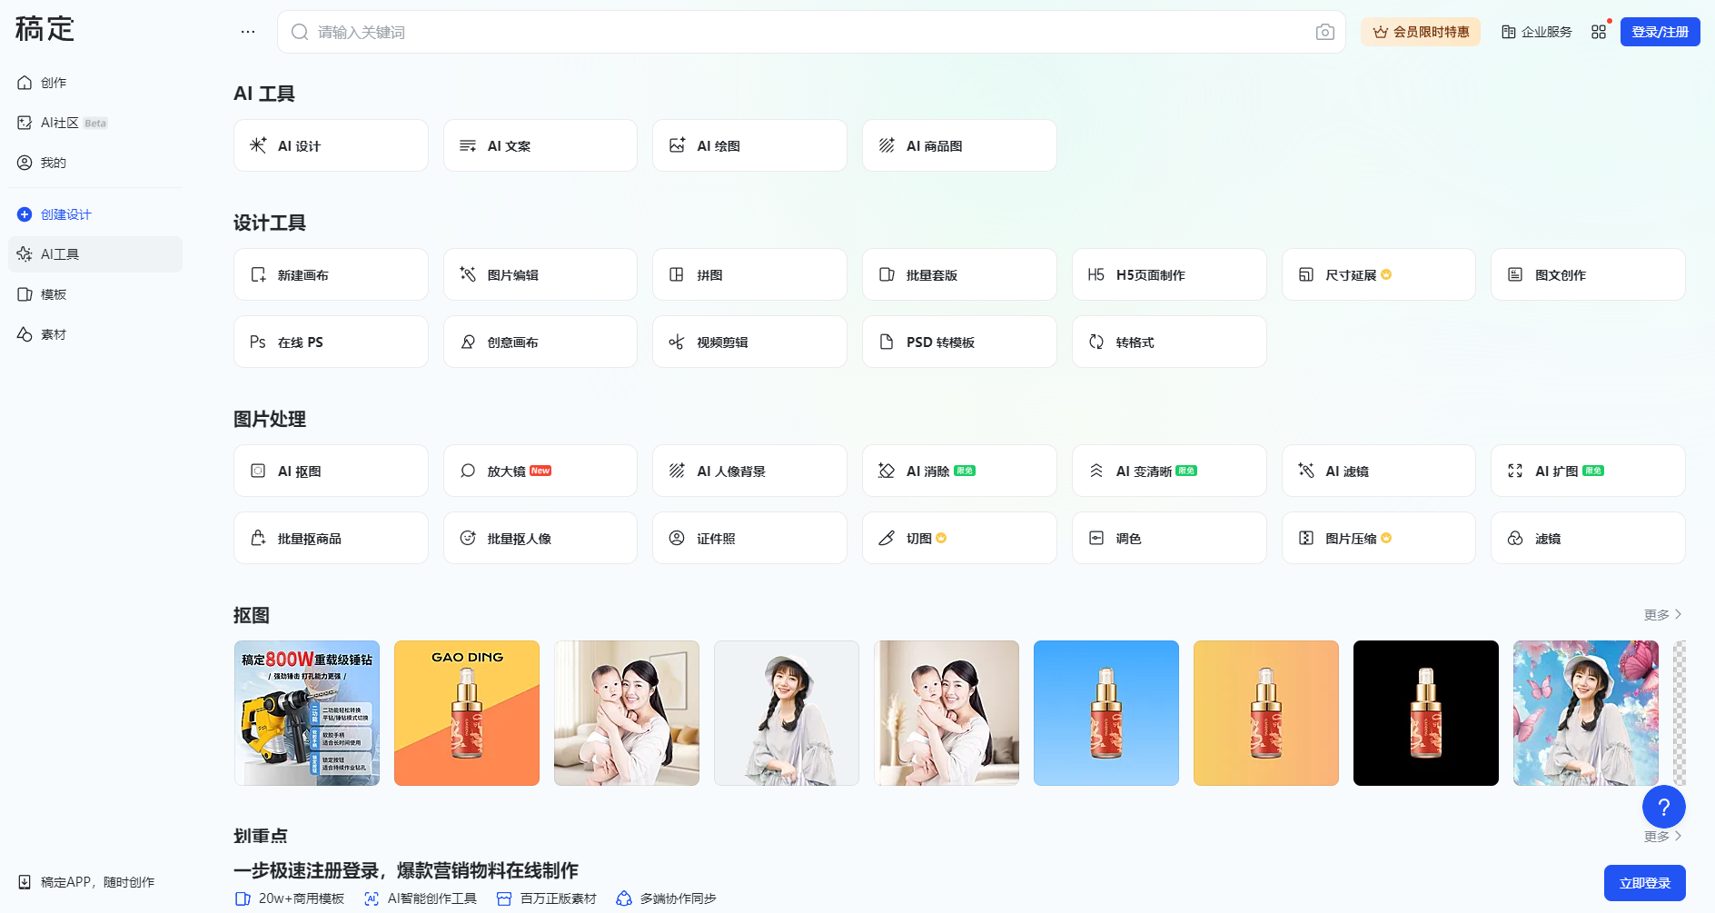Open AI社区 Beta in sidebar

95,123
